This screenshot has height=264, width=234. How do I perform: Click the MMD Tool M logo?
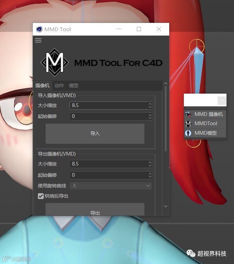(55, 63)
